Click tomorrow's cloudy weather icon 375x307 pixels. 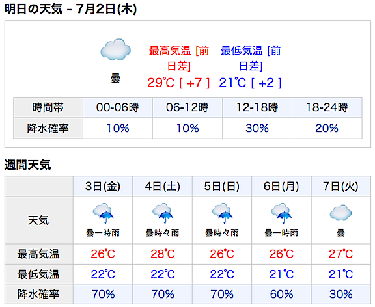click(115, 49)
